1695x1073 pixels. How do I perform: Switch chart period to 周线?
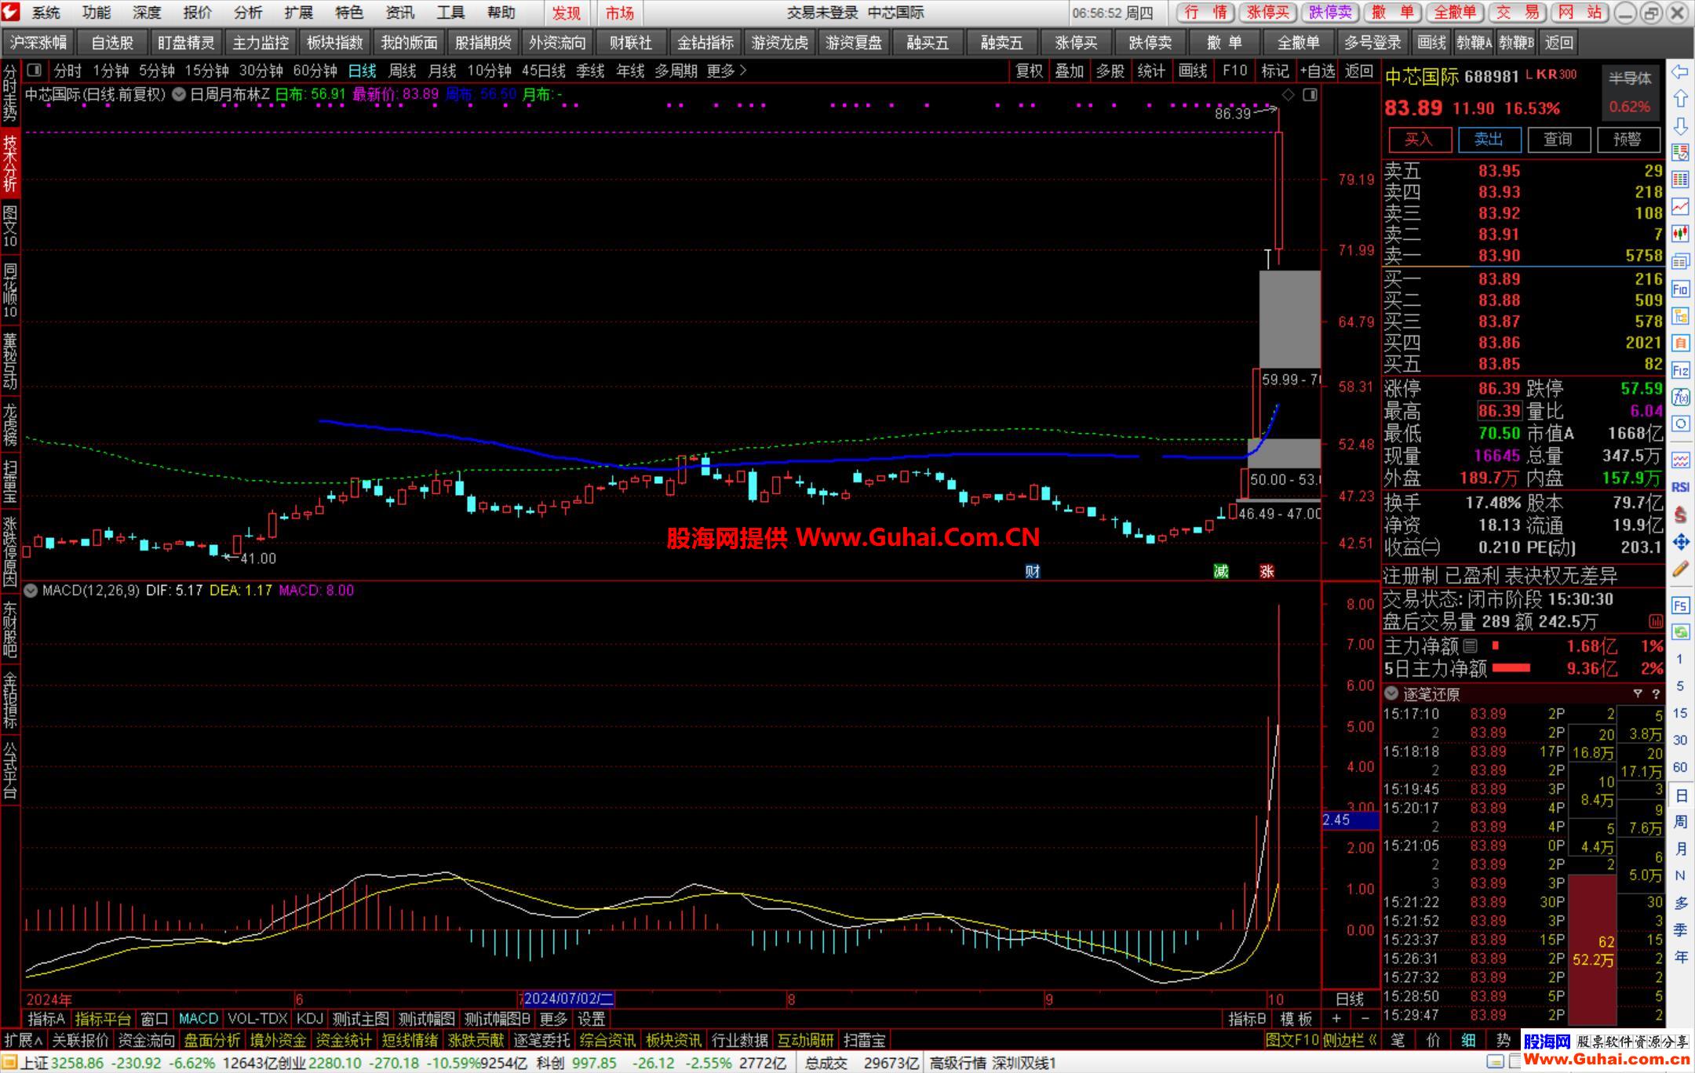(403, 71)
